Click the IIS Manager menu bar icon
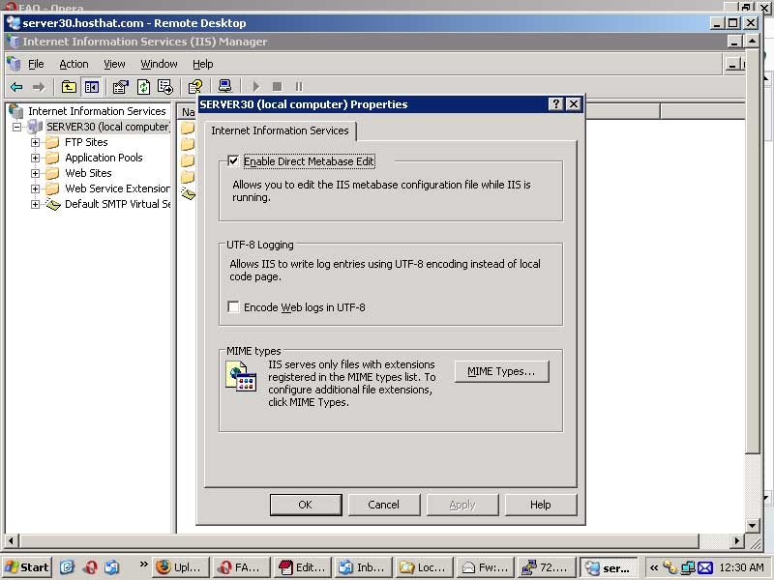774x580 pixels. [x=14, y=64]
